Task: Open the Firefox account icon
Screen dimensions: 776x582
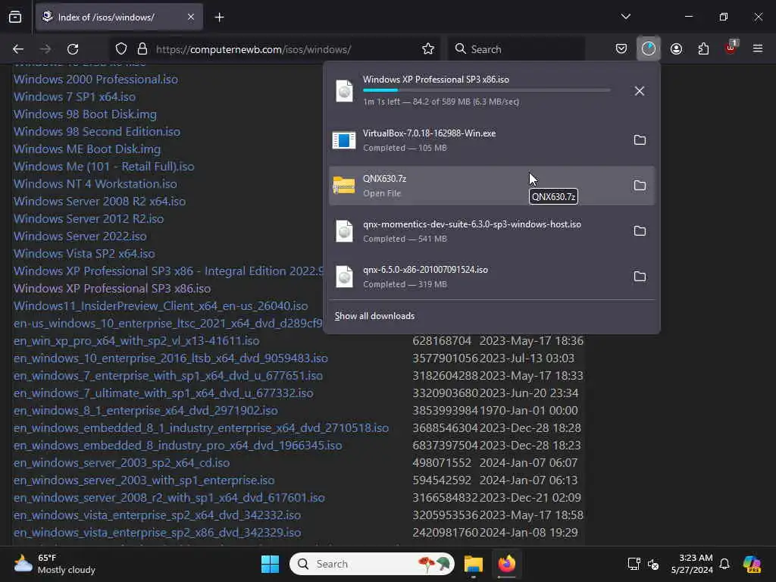Action: click(676, 49)
